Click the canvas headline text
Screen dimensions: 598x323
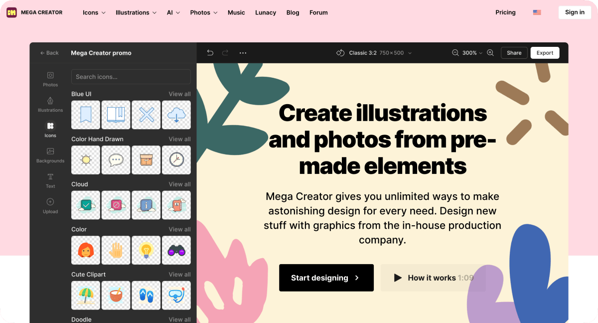pyautogui.click(x=383, y=140)
